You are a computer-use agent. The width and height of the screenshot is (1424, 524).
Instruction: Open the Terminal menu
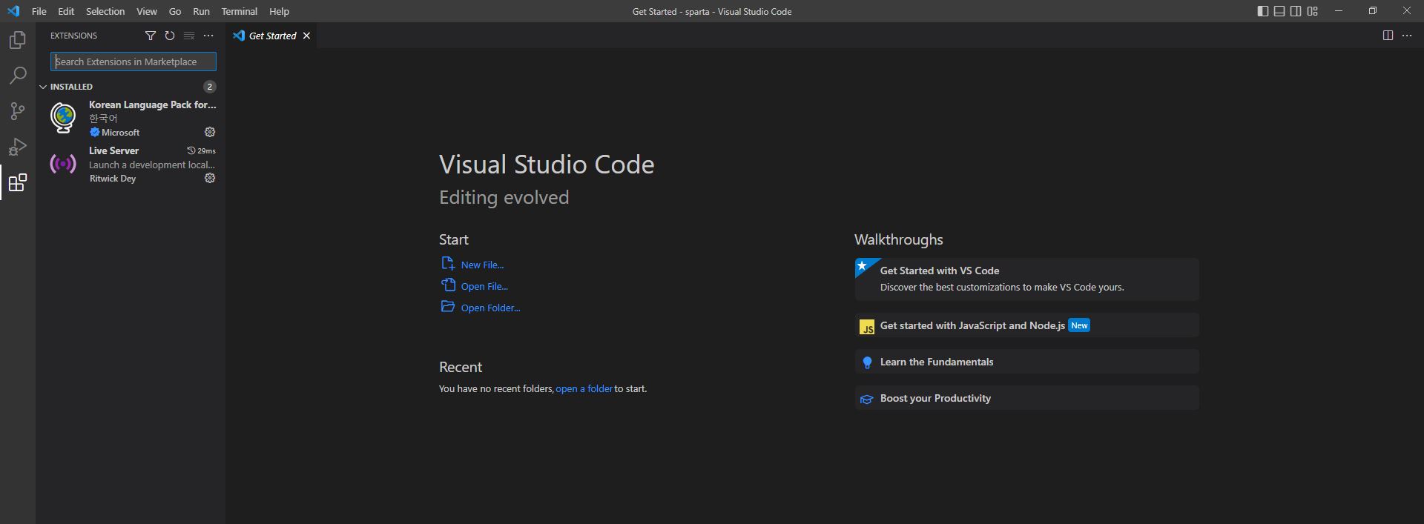(239, 11)
